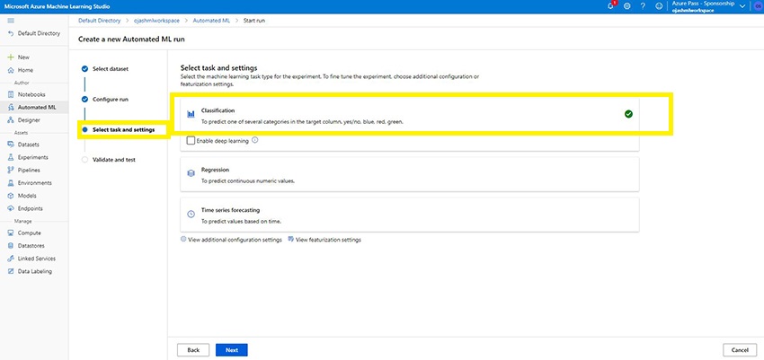Select the Select task and settings step

pos(119,130)
